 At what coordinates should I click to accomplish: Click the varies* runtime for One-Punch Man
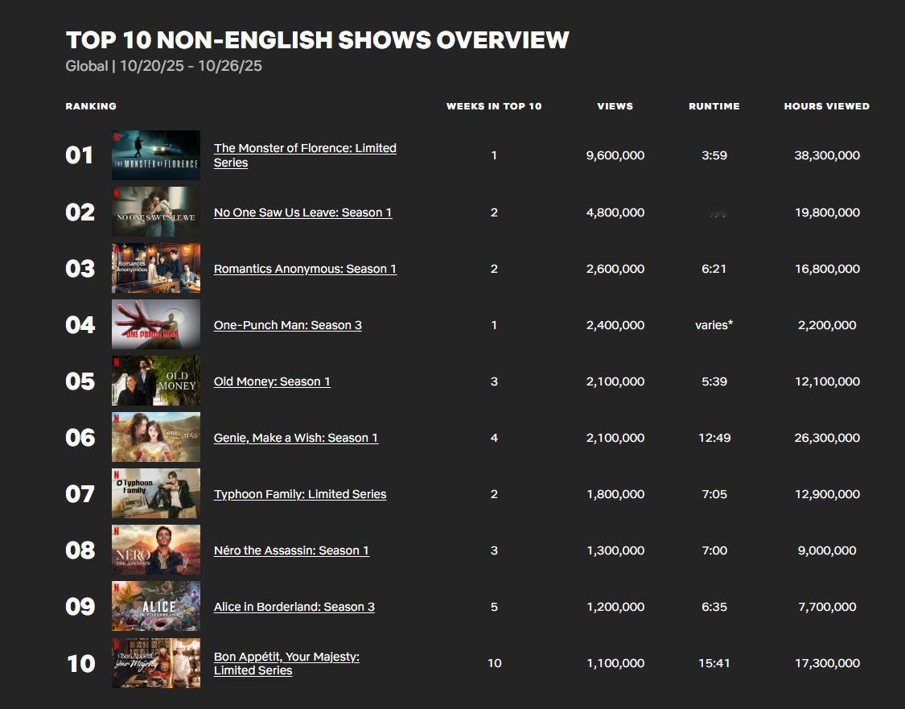point(714,325)
